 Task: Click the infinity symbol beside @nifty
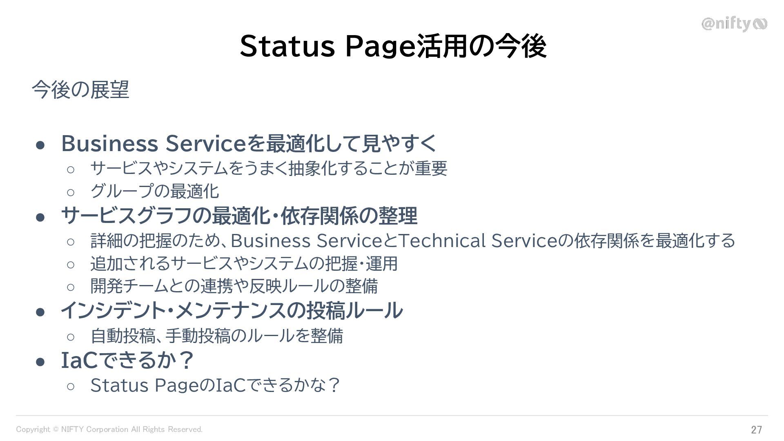(x=759, y=24)
